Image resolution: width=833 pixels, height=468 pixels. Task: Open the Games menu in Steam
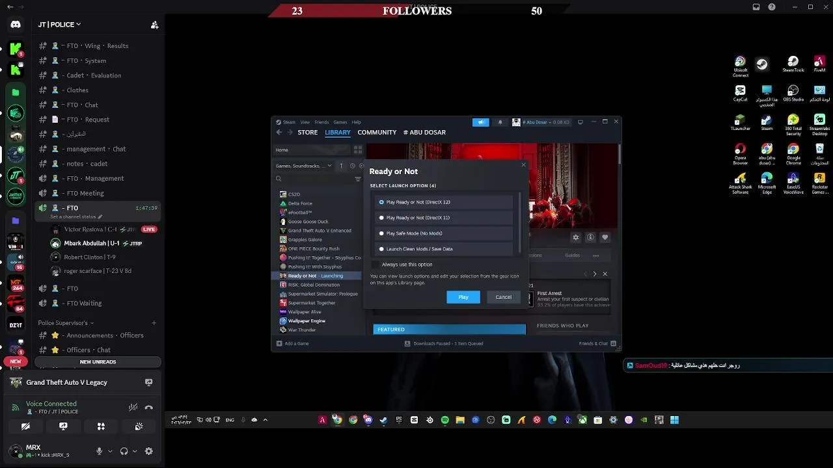point(340,122)
